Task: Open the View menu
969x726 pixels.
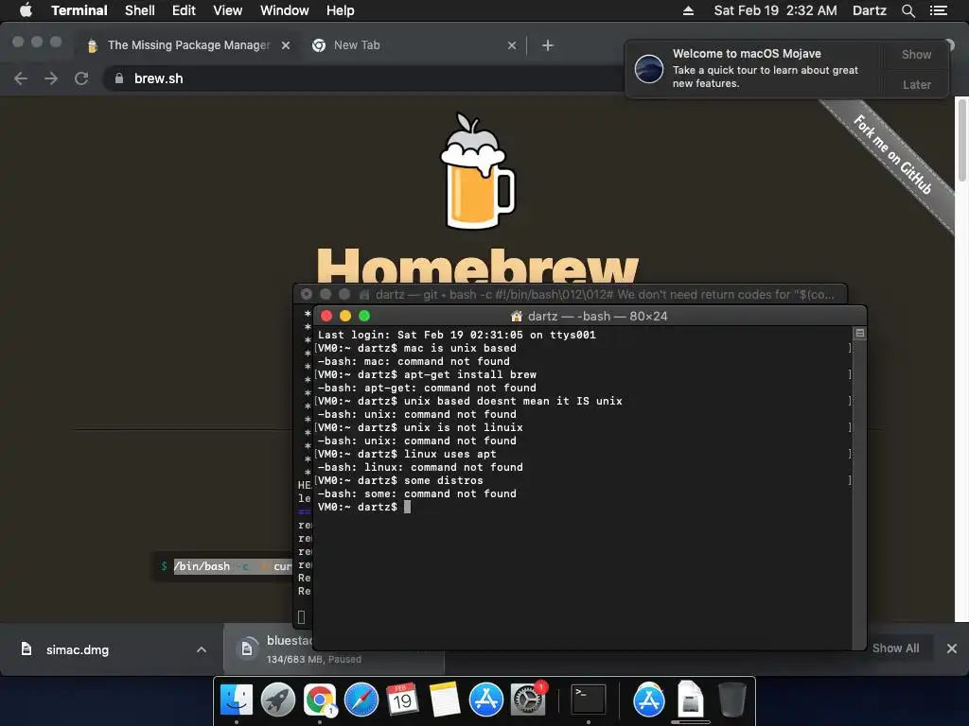Action: [x=227, y=10]
